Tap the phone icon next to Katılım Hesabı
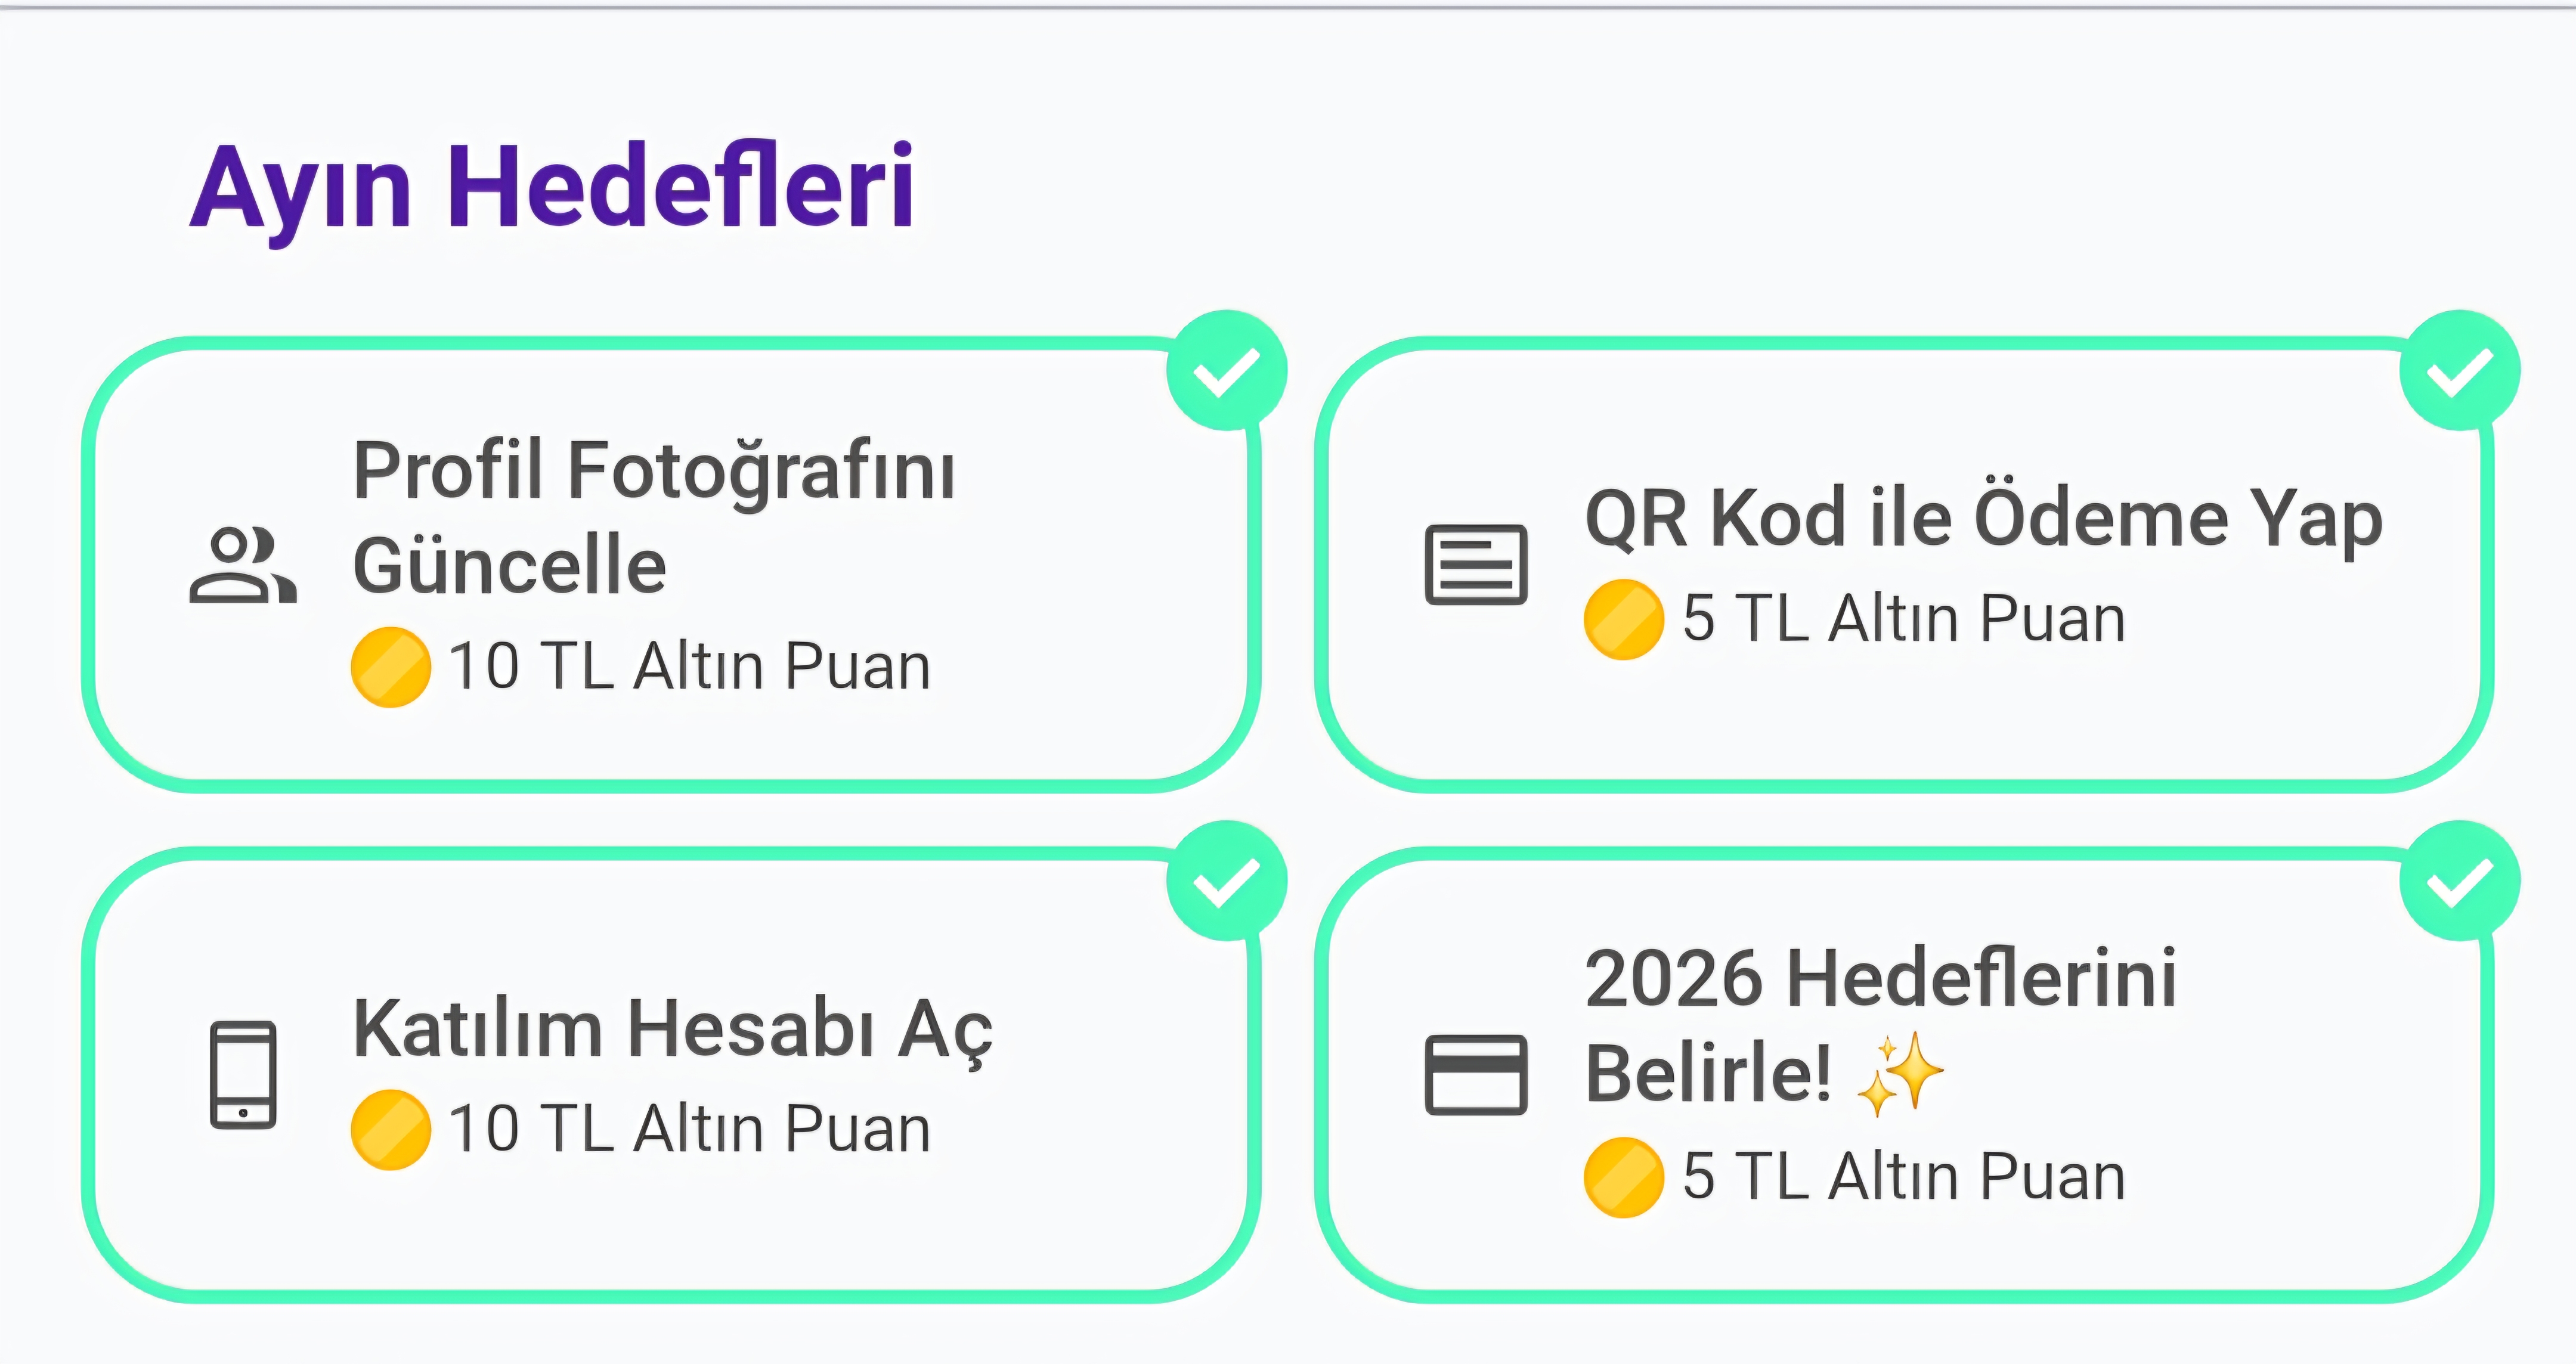The height and width of the screenshot is (1364, 2576). [x=243, y=1075]
